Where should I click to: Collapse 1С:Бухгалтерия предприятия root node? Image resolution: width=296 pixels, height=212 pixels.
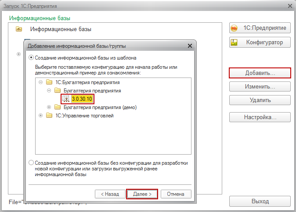40,82
